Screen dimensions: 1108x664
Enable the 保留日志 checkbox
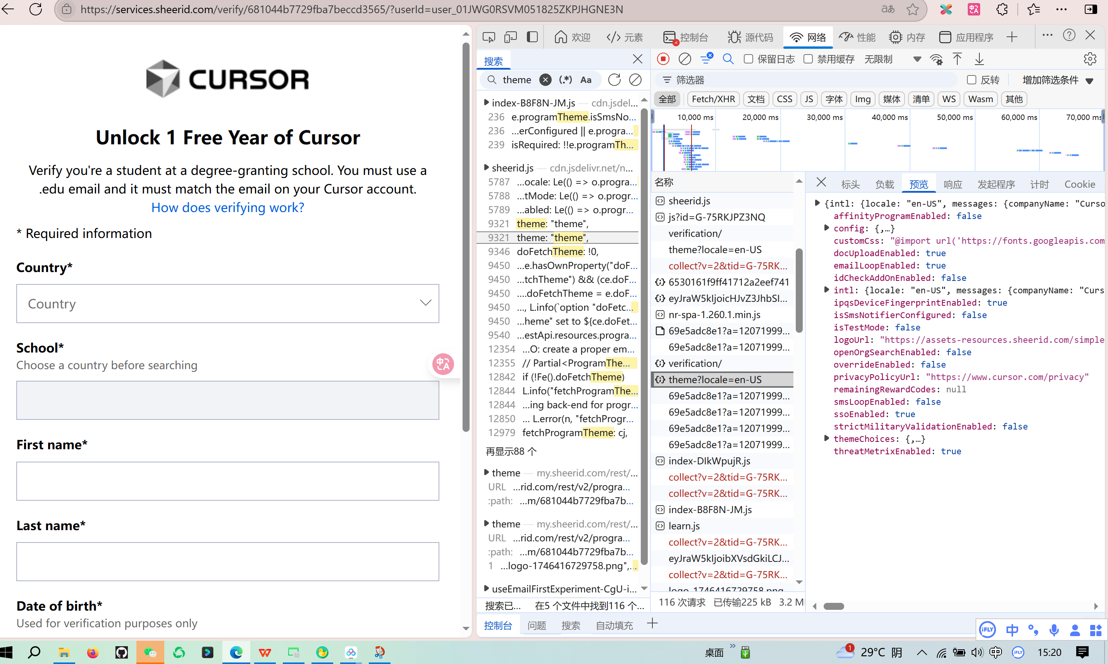748,59
